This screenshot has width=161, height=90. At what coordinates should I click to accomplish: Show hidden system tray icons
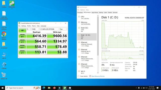[x=136, y=88]
